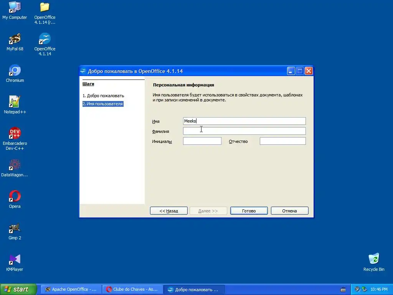
Task: Focus the Инициалы input field
Action: (202, 141)
